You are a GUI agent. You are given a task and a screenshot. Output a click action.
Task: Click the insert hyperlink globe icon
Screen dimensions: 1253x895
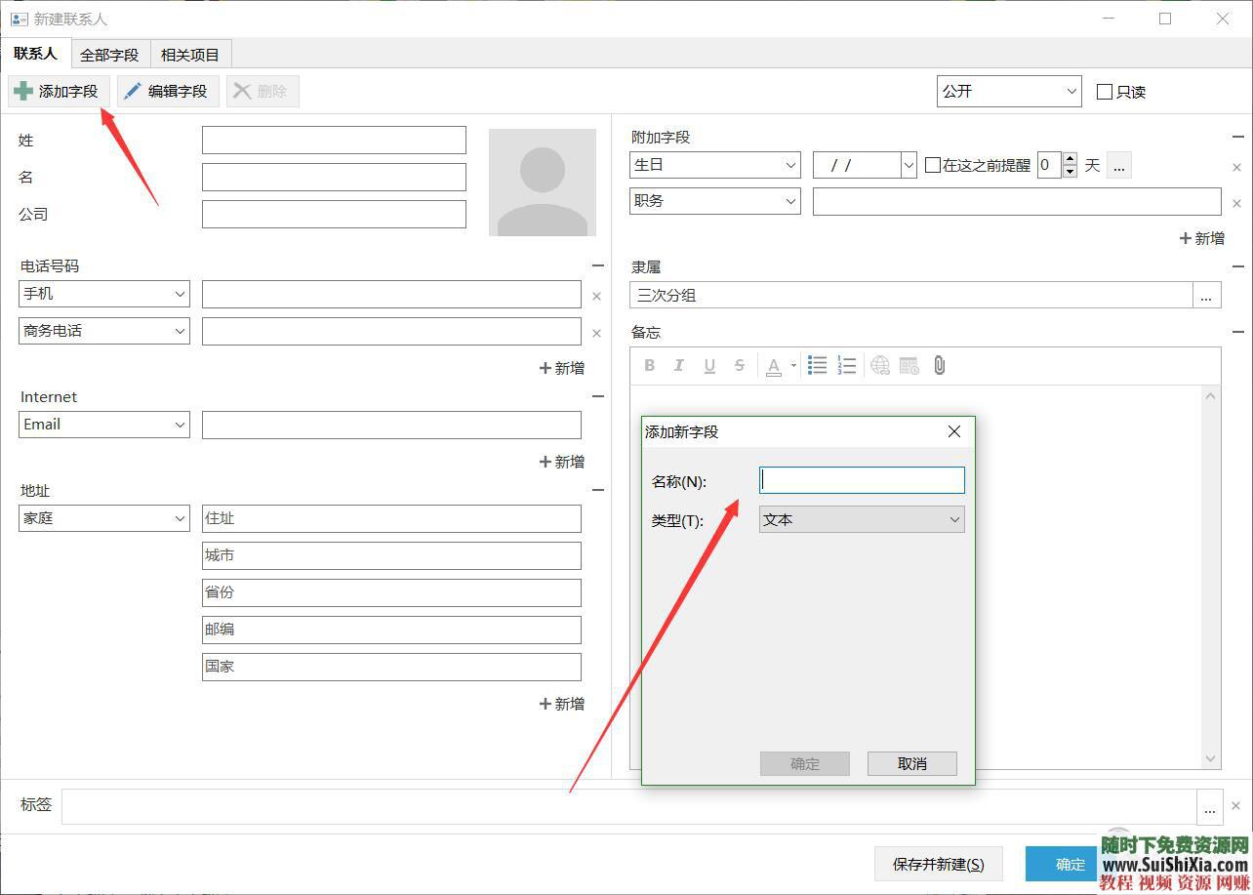(880, 366)
